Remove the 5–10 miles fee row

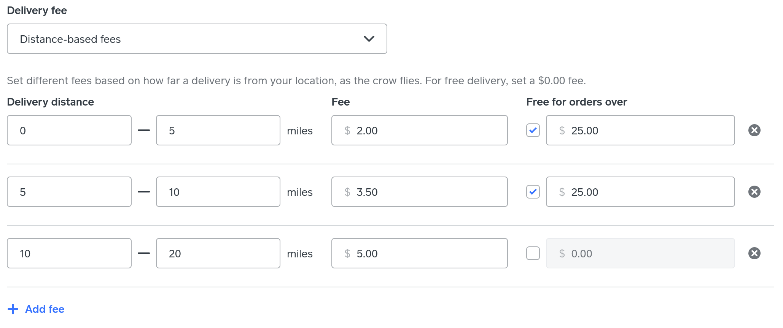tap(754, 192)
